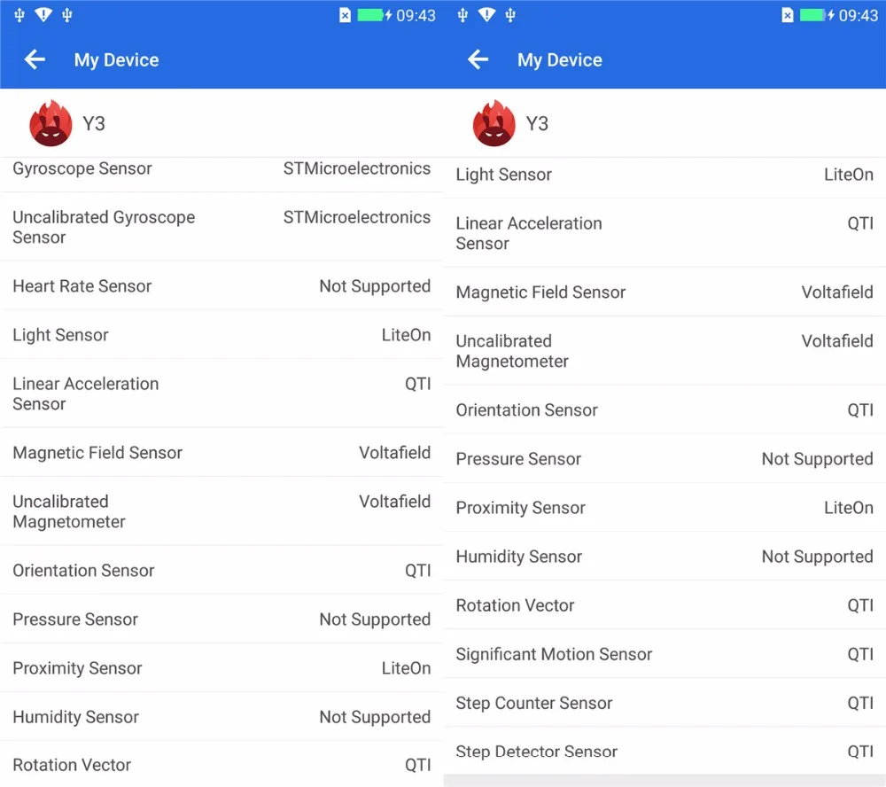Open the Uncalibrated Gyroscope Sensor entry
Viewport: 886px width, 787px height.
click(221, 227)
